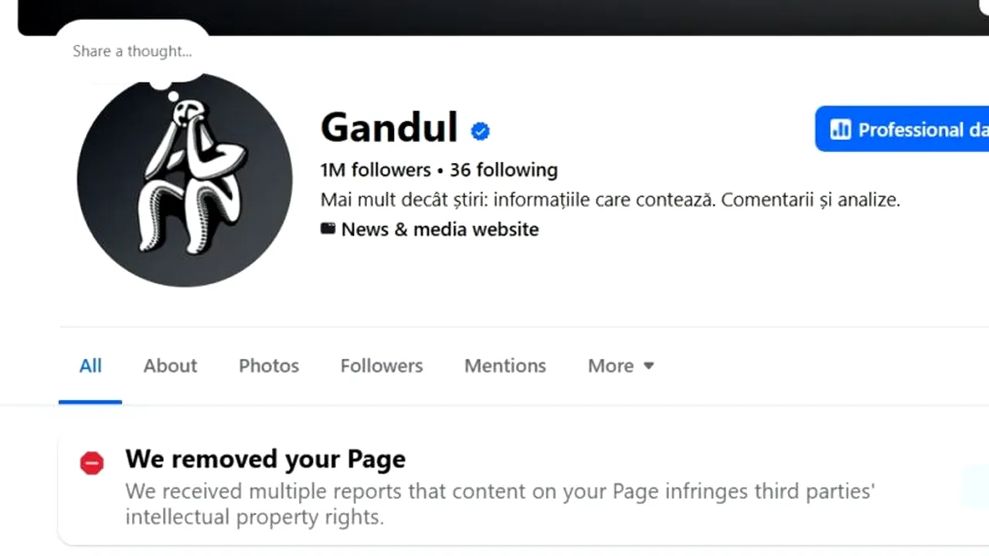Select the All tab
Screen dimensions: 989x556
tap(90, 366)
